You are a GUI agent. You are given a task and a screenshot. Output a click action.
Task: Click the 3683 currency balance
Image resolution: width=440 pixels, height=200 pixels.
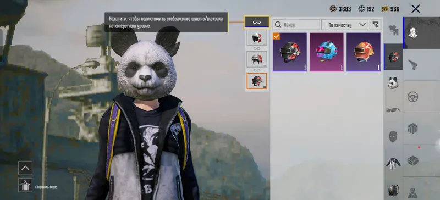[x=345, y=9]
